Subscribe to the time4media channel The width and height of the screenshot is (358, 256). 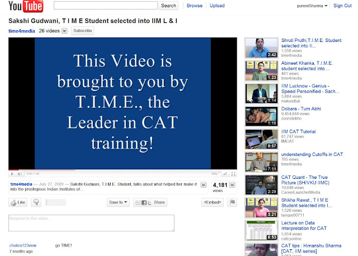pyautogui.click(x=82, y=31)
